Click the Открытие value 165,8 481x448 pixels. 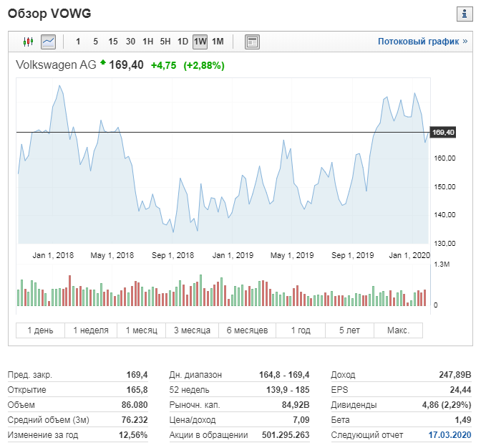tap(137, 390)
